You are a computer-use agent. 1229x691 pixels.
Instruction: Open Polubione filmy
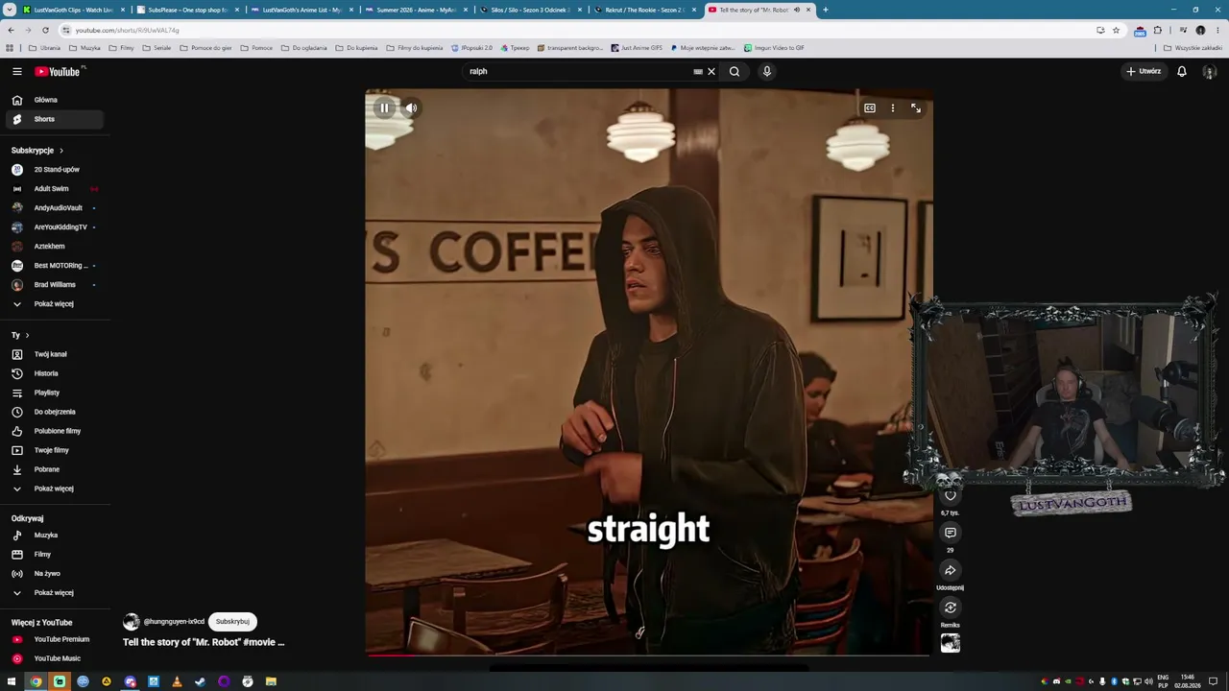[x=53, y=431]
